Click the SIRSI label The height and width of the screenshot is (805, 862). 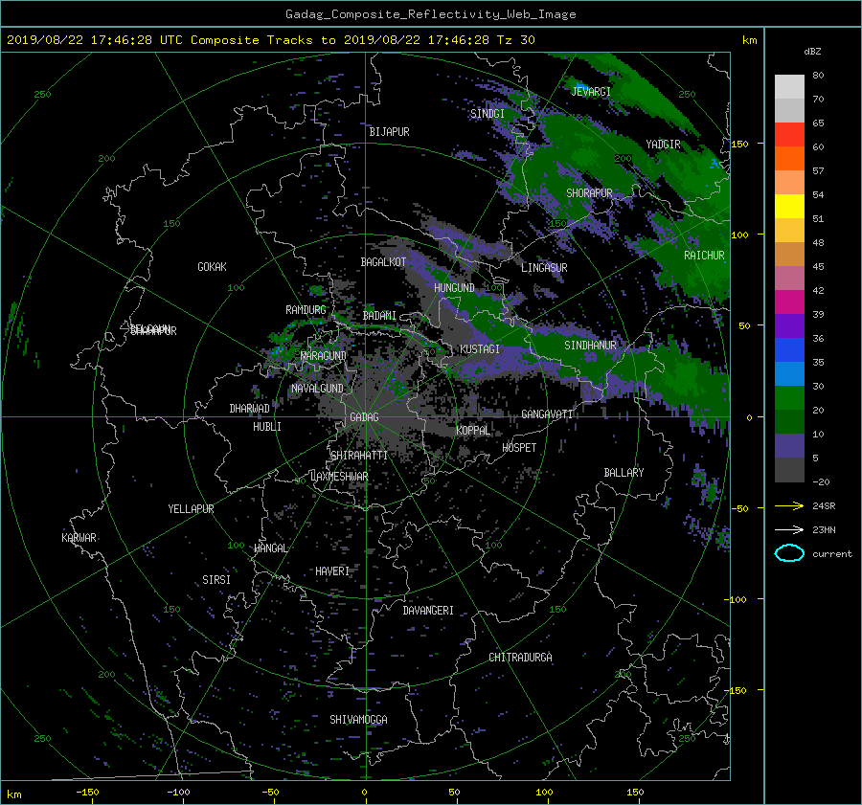pos(216,580)
